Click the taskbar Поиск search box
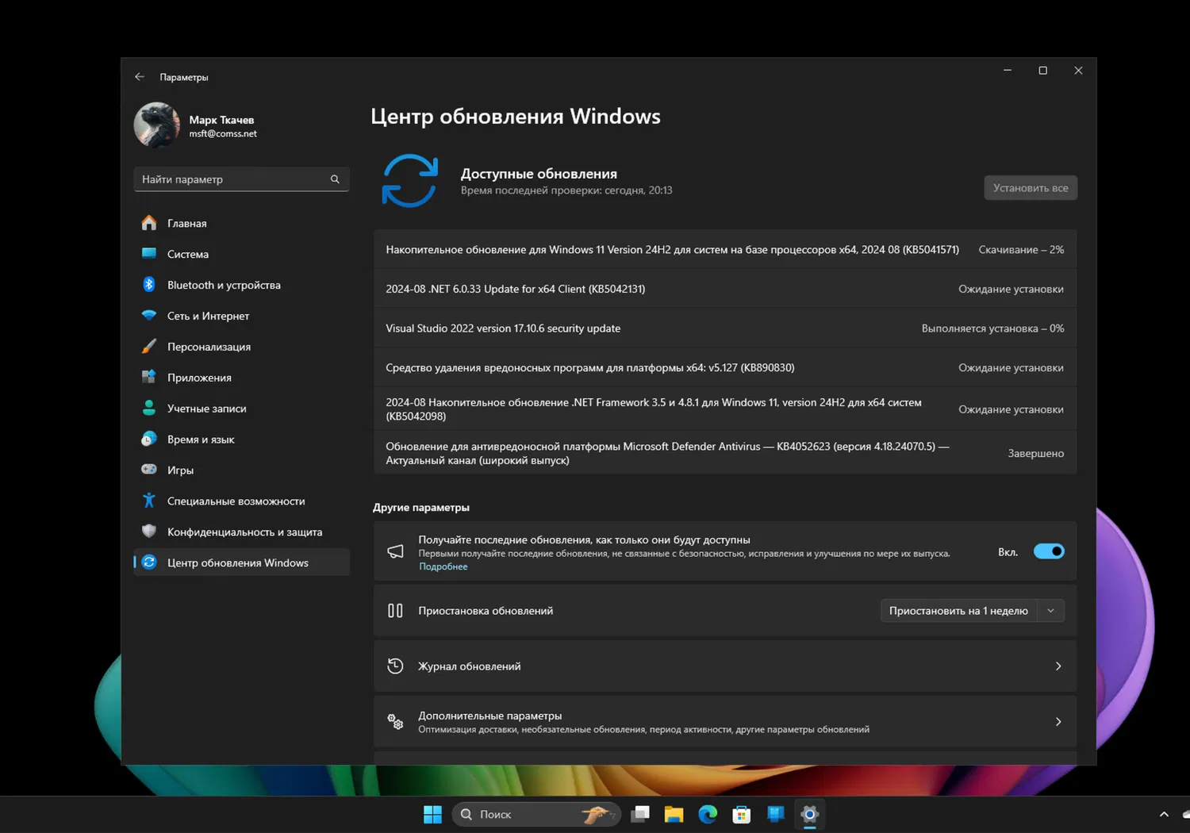Image resolution: width=1190 pixels, height=833 pixels. click(535, 815)
